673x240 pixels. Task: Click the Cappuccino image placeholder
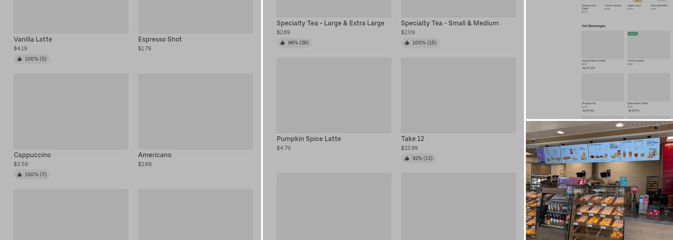[x=71, y=111]
